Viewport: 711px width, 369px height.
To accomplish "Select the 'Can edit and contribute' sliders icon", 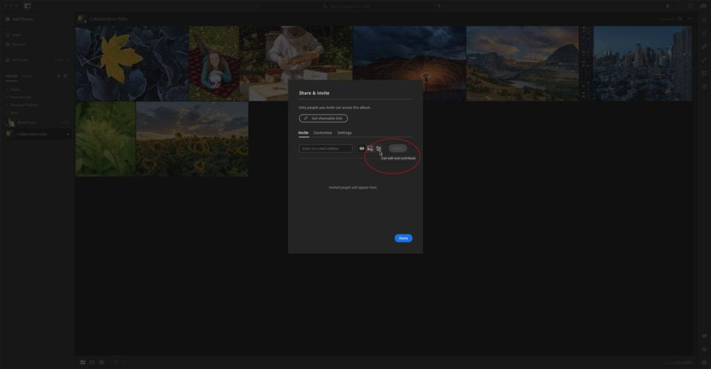I will pos(378,148).
